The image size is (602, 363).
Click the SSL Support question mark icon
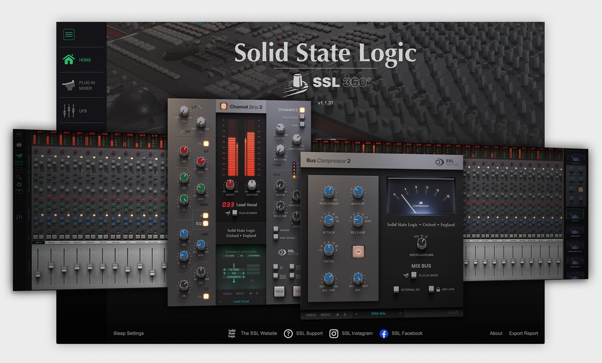click(288, 334)
